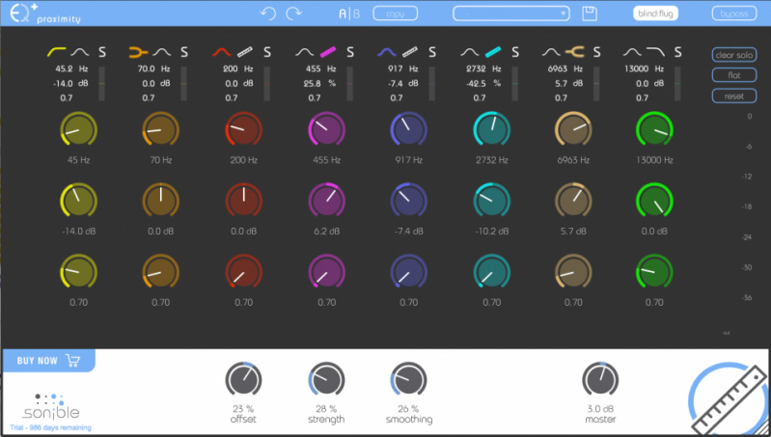Click the yellow 45 Hz frequency knob
The image size is (771, 437).
coord(79,130)
